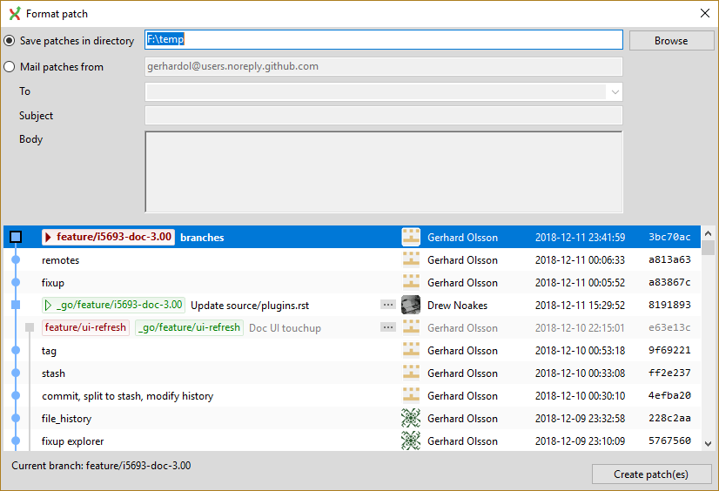The height and width of the screenshot is (491, 719).
Task: Select the 'stash' commit message
Action: (x=53, y=373)
